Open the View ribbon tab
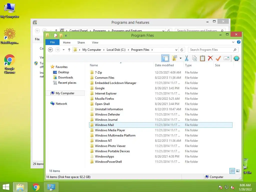 click(x=95, y=42)
